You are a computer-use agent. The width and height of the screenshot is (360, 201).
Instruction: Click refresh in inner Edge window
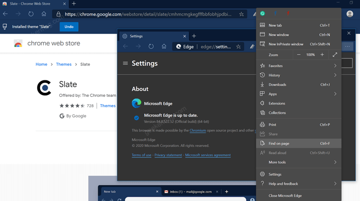point(151,46)
